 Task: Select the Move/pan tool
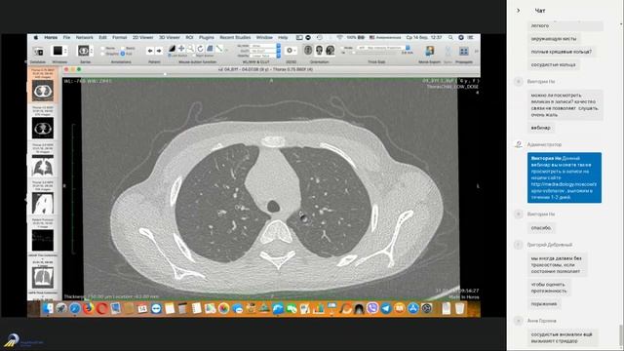click(x=181, y=49)
